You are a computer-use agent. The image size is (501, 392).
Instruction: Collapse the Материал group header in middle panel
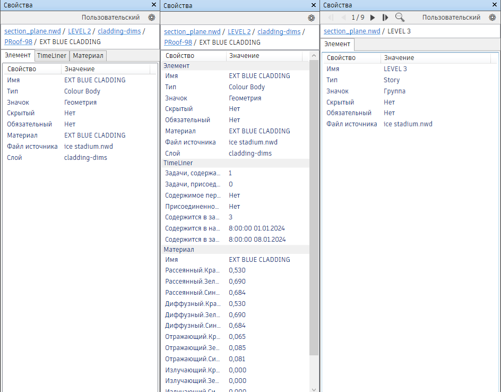click(236, 250)
